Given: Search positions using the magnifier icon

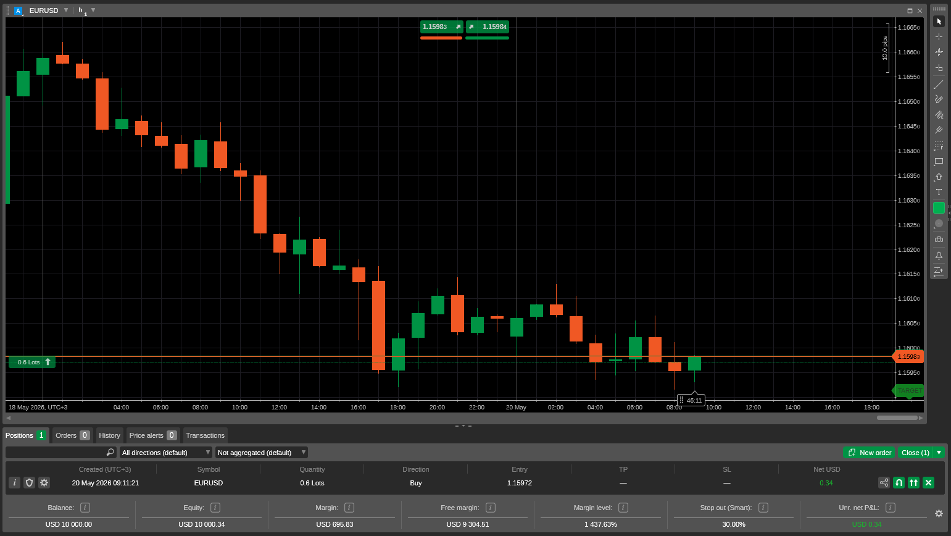Looking at the screenshot, I should pyautogui.click(x=110, y=453).
